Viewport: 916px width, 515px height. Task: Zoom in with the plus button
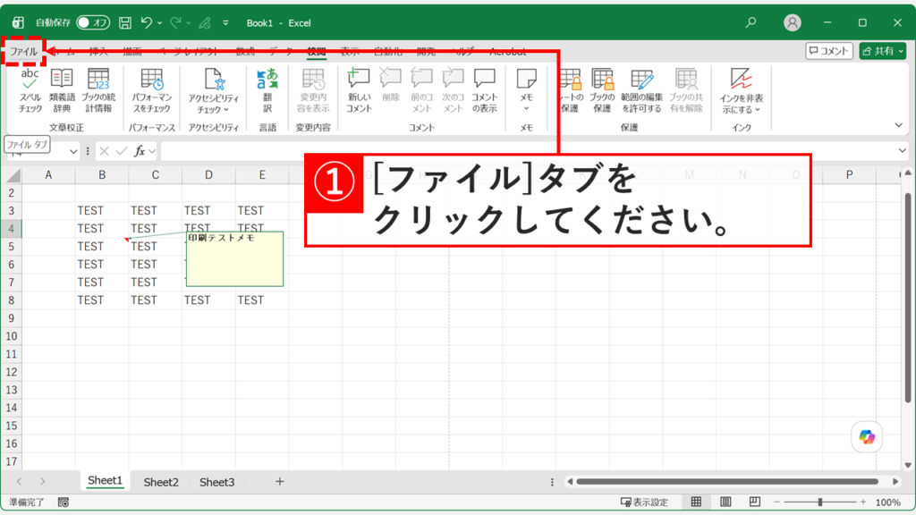click(863, 502)
